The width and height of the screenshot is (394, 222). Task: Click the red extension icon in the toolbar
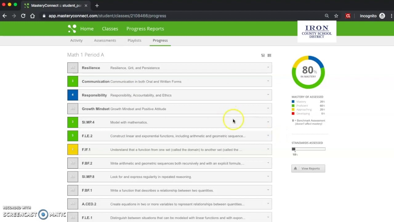tap(348, 16)
